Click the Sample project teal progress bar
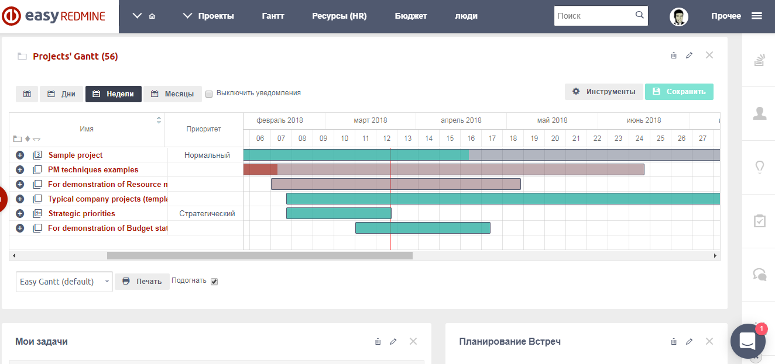The width and height of the screenshot is (775, 364). 356,155
